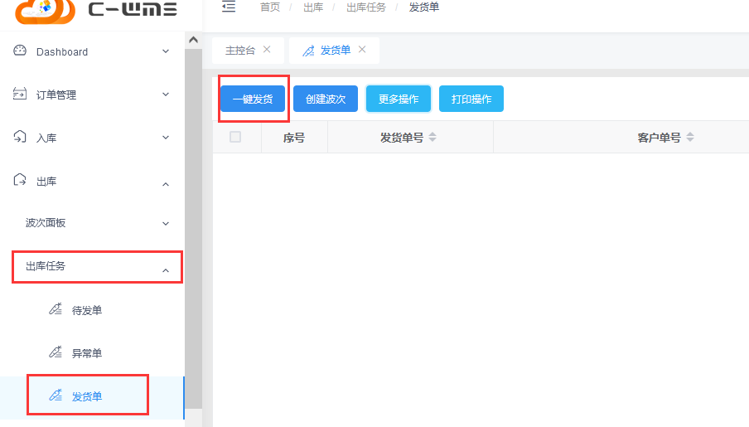This screenshot has width=749, height=427.
Task: Select the 发货单 tab
Action: [336, 51]
